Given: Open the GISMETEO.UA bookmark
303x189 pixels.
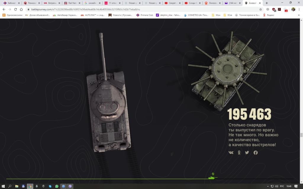Looking at the screenshot, I should [196, 15].
